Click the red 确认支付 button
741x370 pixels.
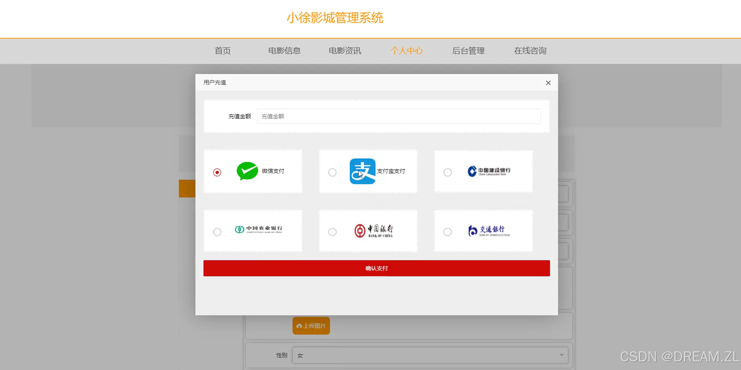(x=376, y=268)
